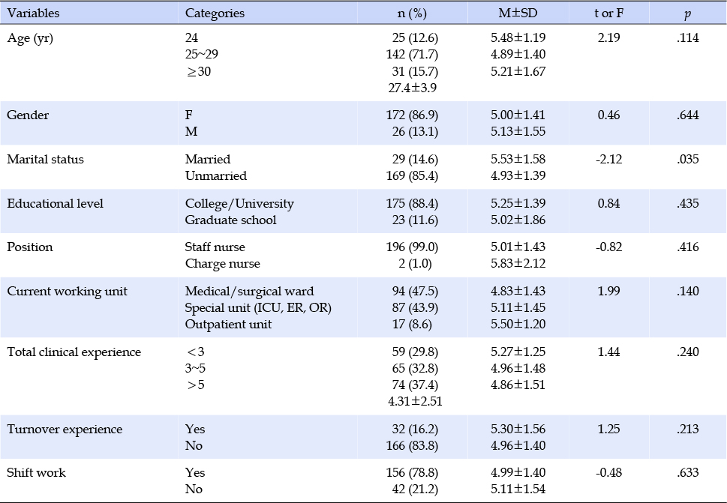Select the 'Age (yr)' row label
The image size is (727, 503).
point(29,37)
